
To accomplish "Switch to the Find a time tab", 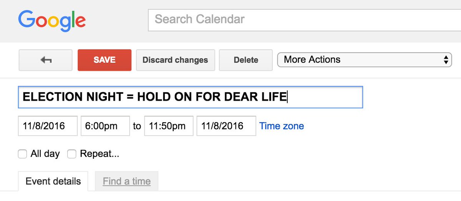I will (x=127, y=181).
